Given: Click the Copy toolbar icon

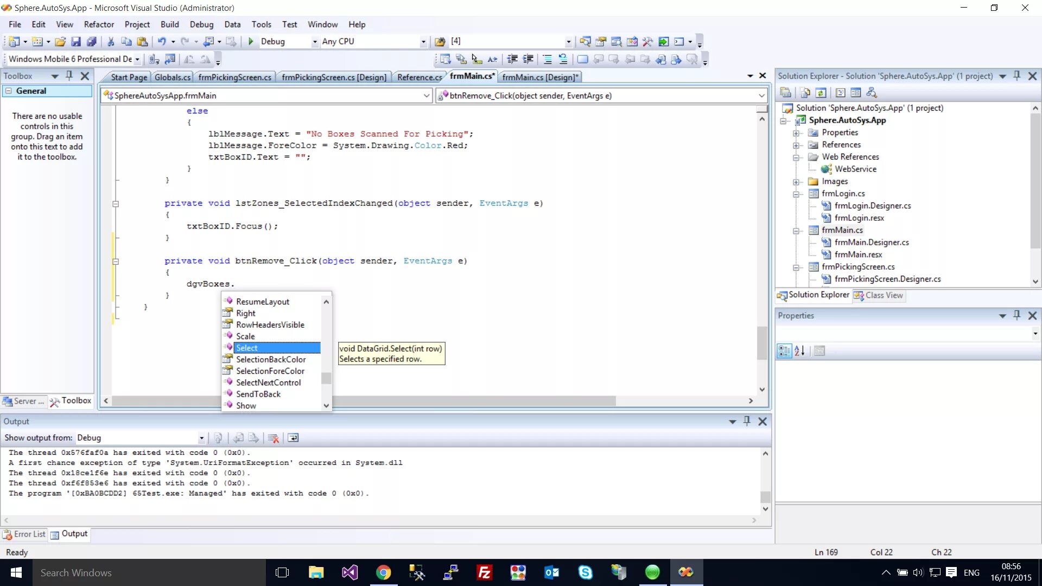Looking at the screenshot, I should [x=126, y=42].
